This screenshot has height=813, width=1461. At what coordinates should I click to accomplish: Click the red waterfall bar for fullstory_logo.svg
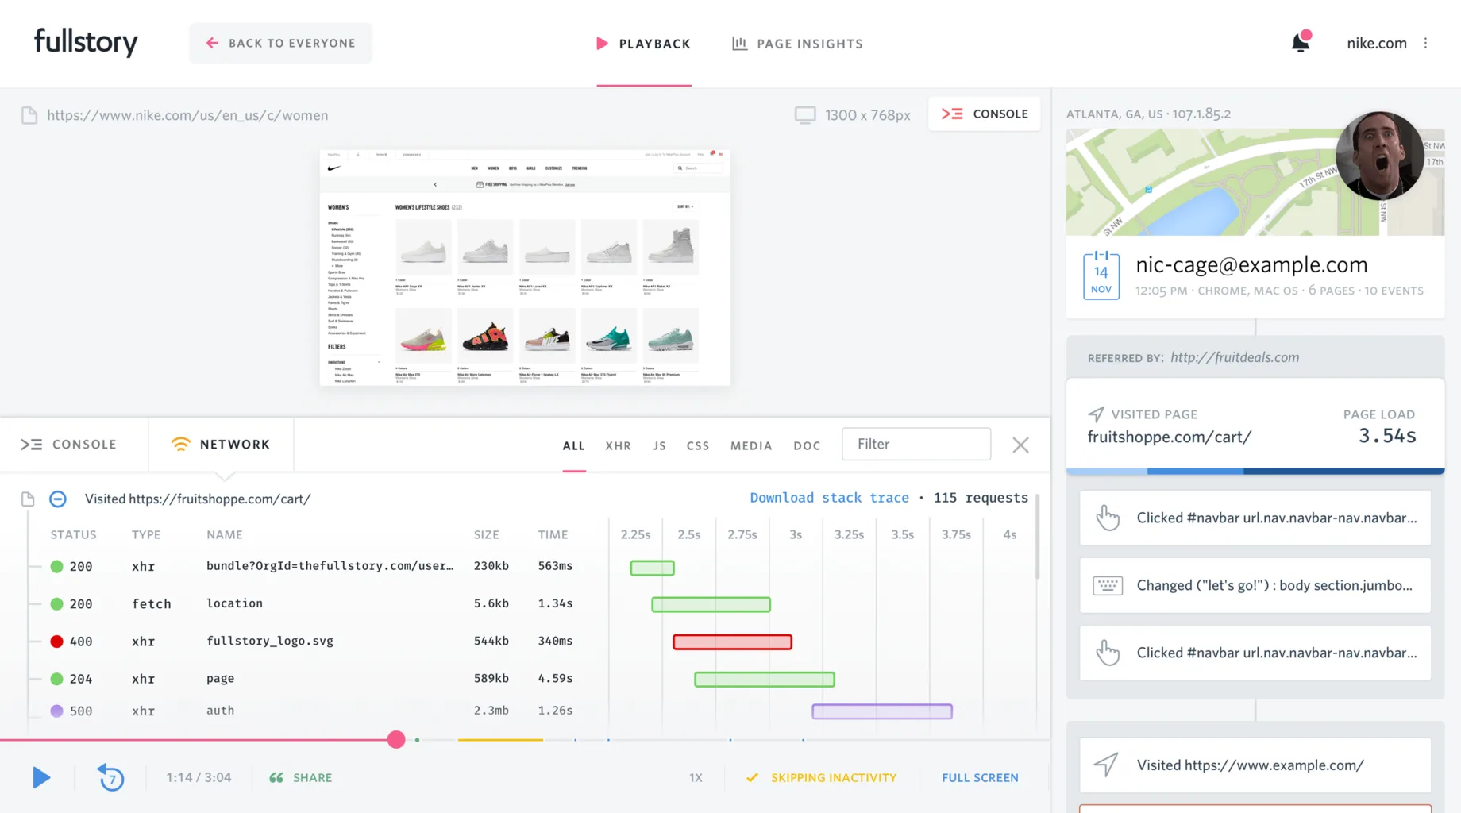click(732, 642)
